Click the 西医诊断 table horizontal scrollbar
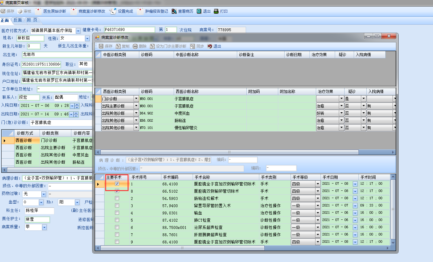 (229, 152)
